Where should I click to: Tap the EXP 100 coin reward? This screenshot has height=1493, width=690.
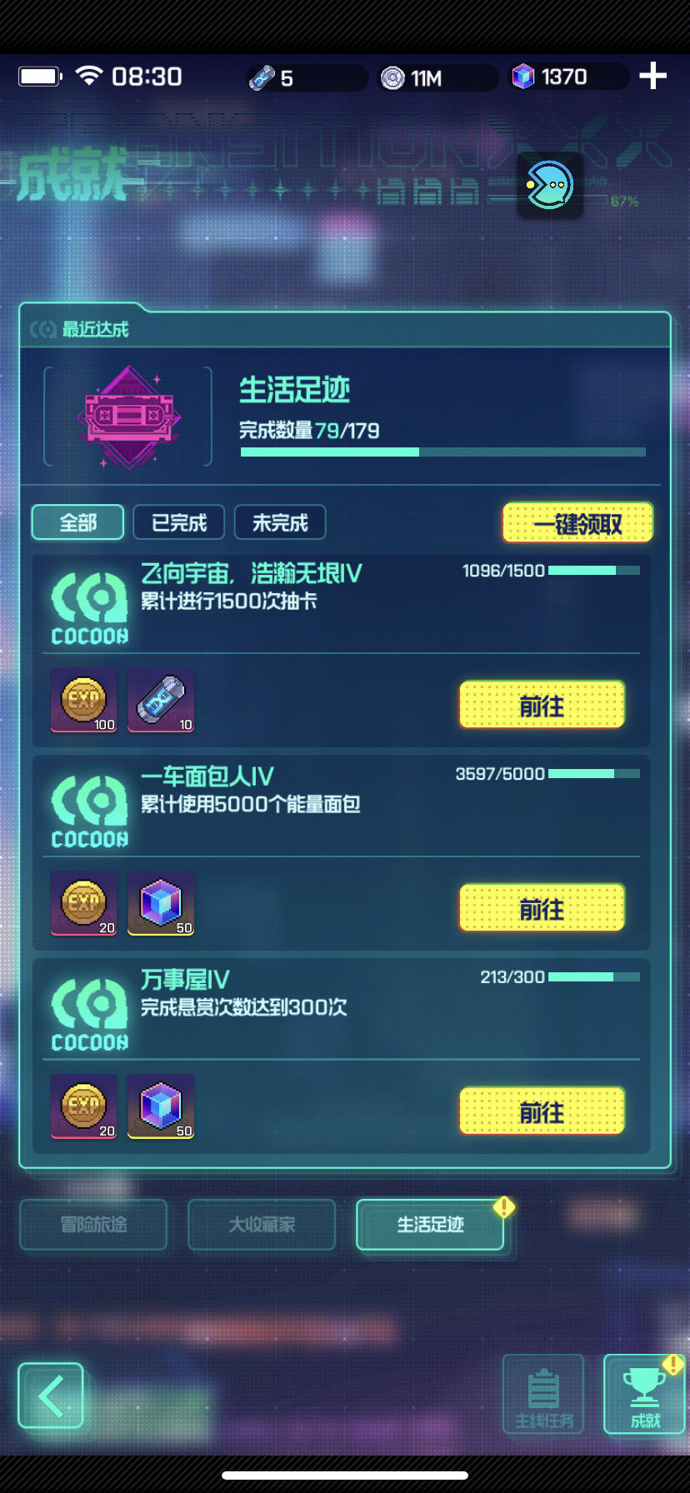click(84, 700)
